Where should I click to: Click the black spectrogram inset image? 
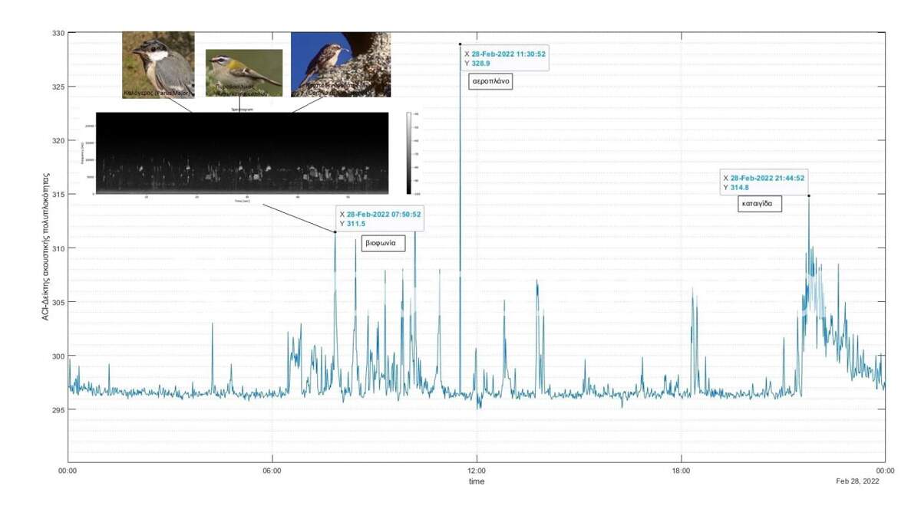click(242, 153)
